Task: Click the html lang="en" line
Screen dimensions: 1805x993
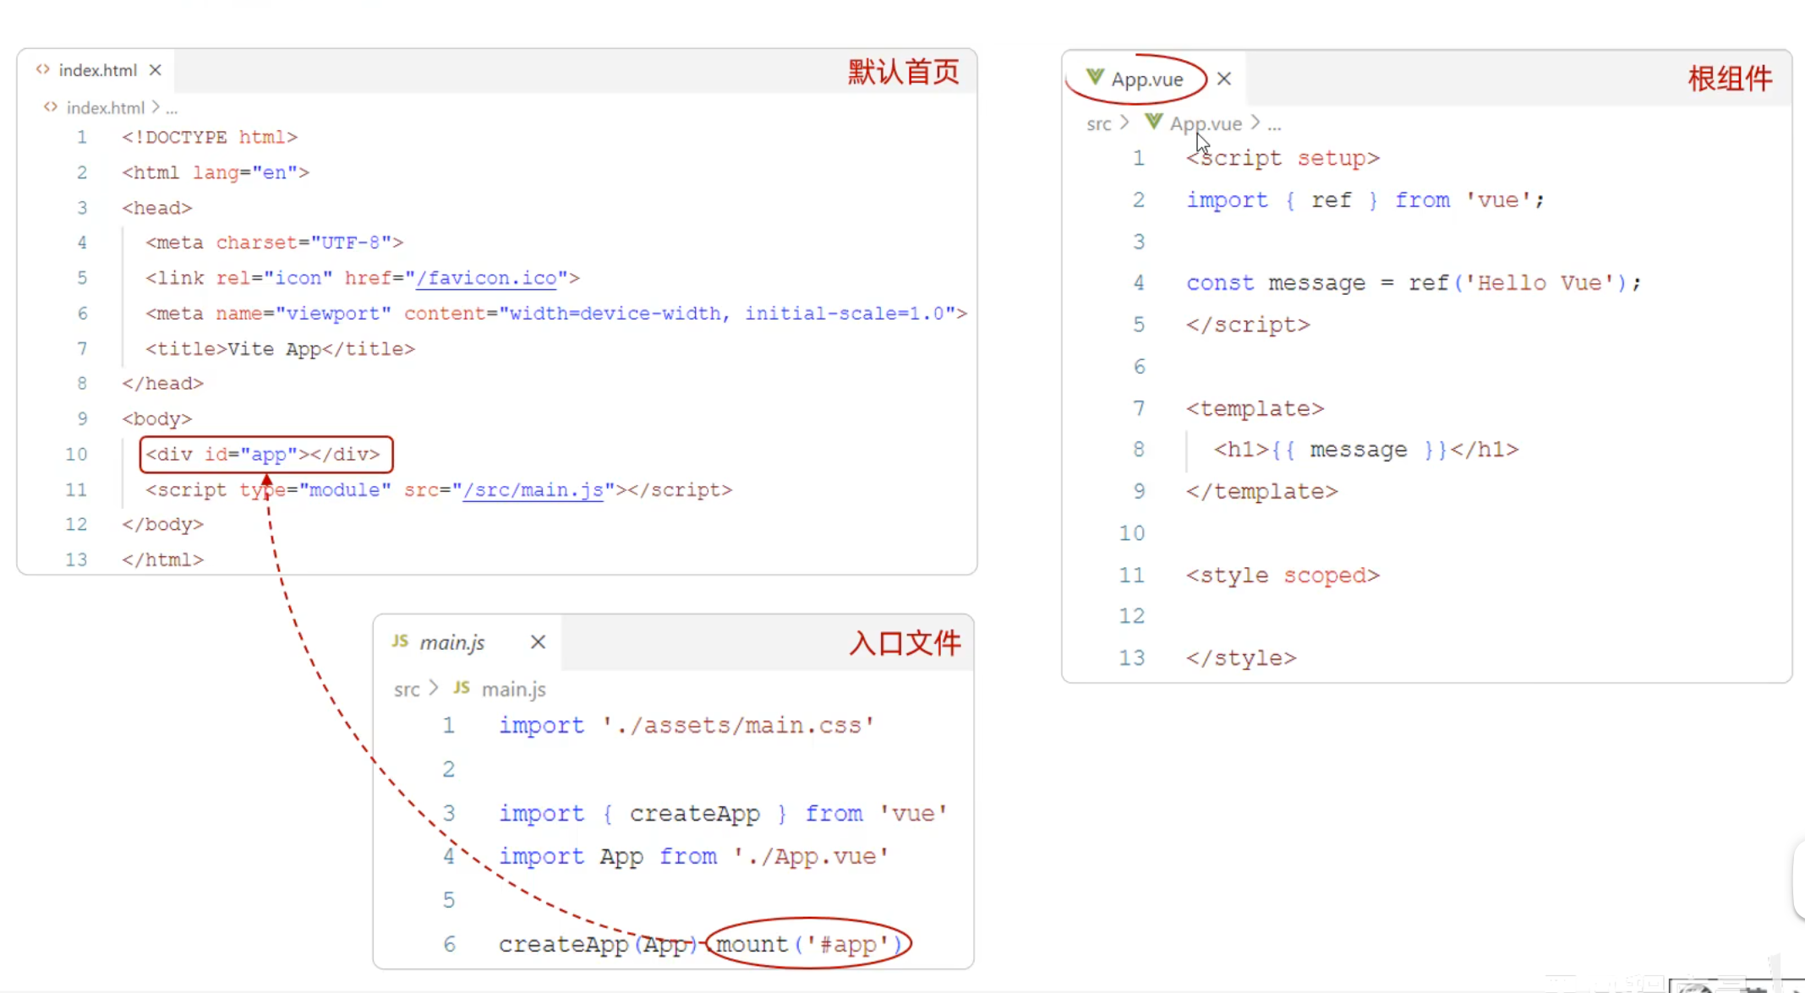Action: click(216, 172)
